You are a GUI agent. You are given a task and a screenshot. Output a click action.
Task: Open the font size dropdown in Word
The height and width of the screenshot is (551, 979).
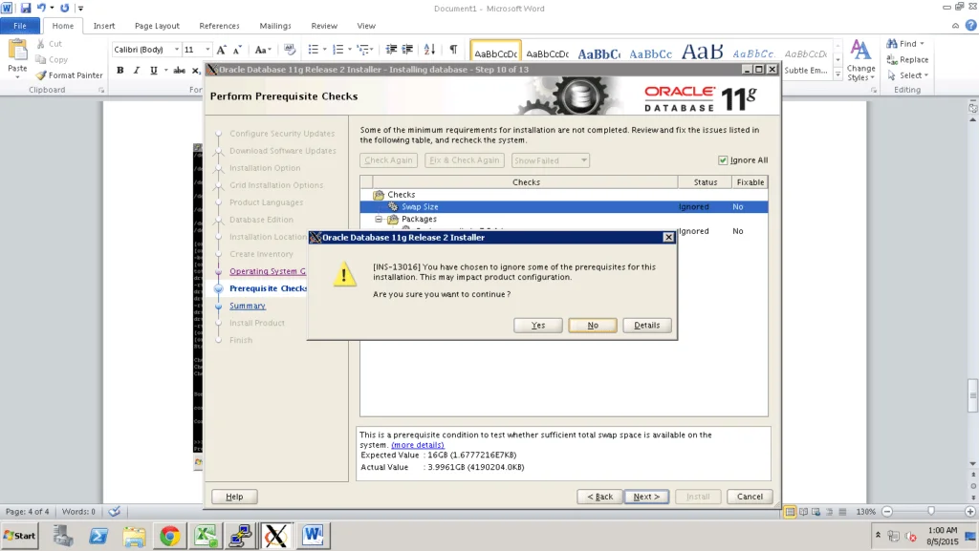207,50
